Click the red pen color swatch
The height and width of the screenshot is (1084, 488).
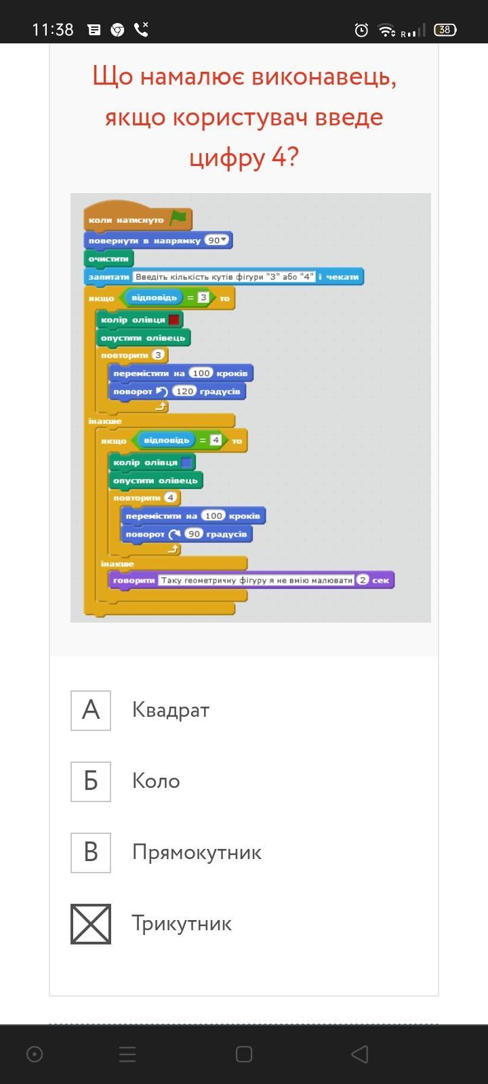point(174,320)
